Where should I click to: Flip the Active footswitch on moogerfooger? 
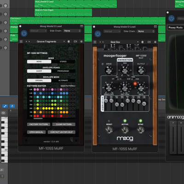(x=125, y=130)
